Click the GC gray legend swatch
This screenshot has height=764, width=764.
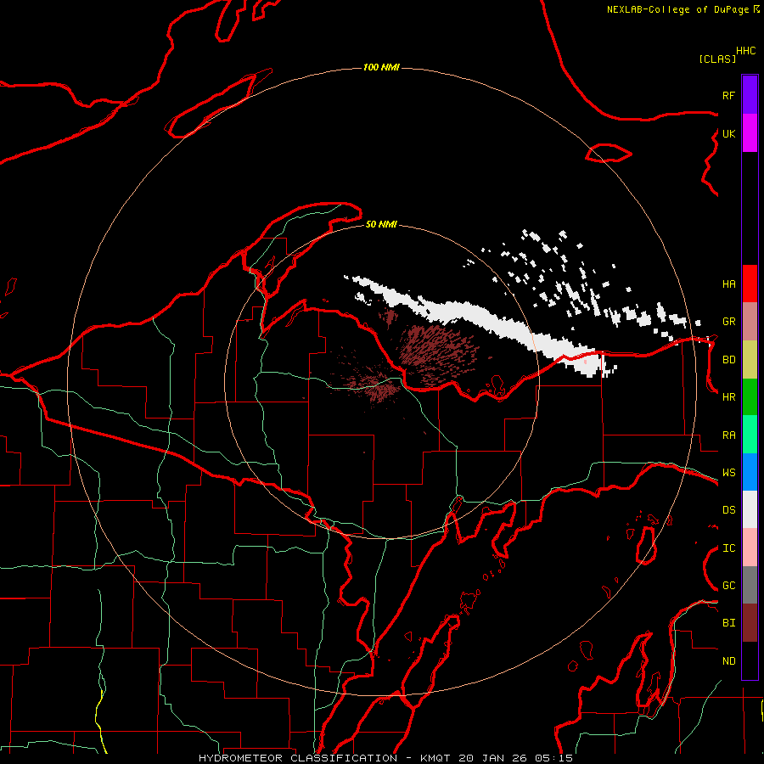(750, 585)
